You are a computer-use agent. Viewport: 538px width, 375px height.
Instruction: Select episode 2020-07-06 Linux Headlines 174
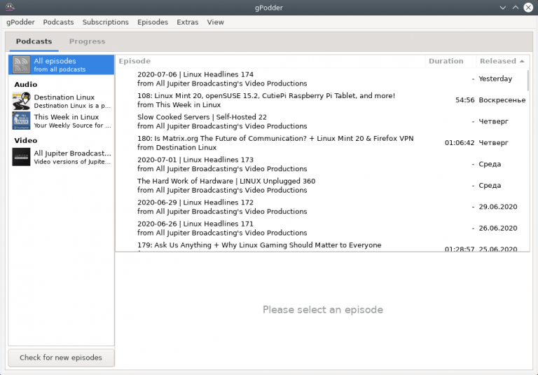click(x=322, y=79)
